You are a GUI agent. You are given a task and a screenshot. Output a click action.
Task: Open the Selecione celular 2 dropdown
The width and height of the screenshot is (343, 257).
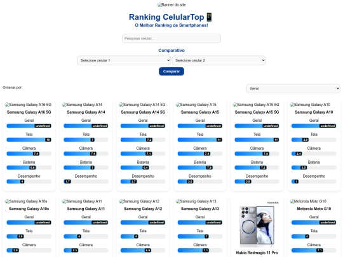pyautogui.click(x=219, y=60)
